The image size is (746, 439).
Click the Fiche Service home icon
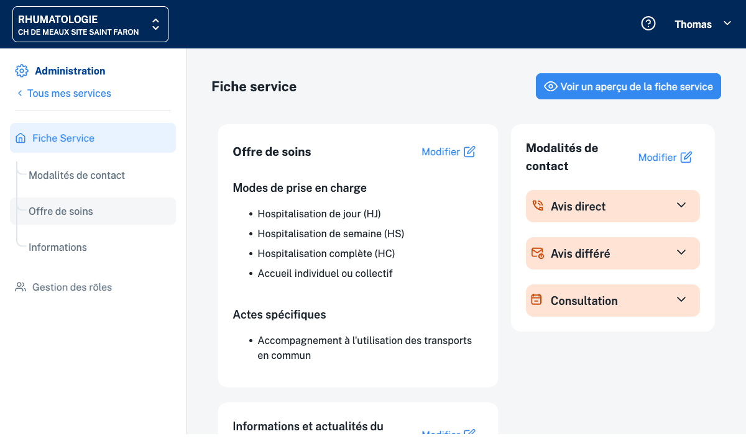coord(21,138)
